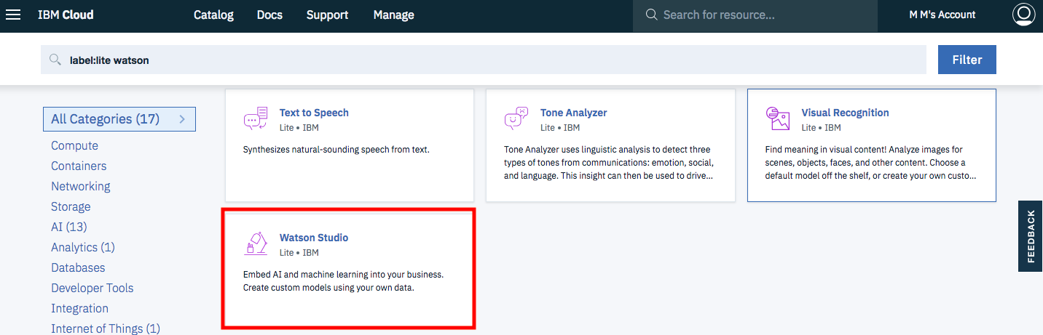Select the Internet of Things (1) category
Viewport: 1043px width, 335px height.
[106, 328]
